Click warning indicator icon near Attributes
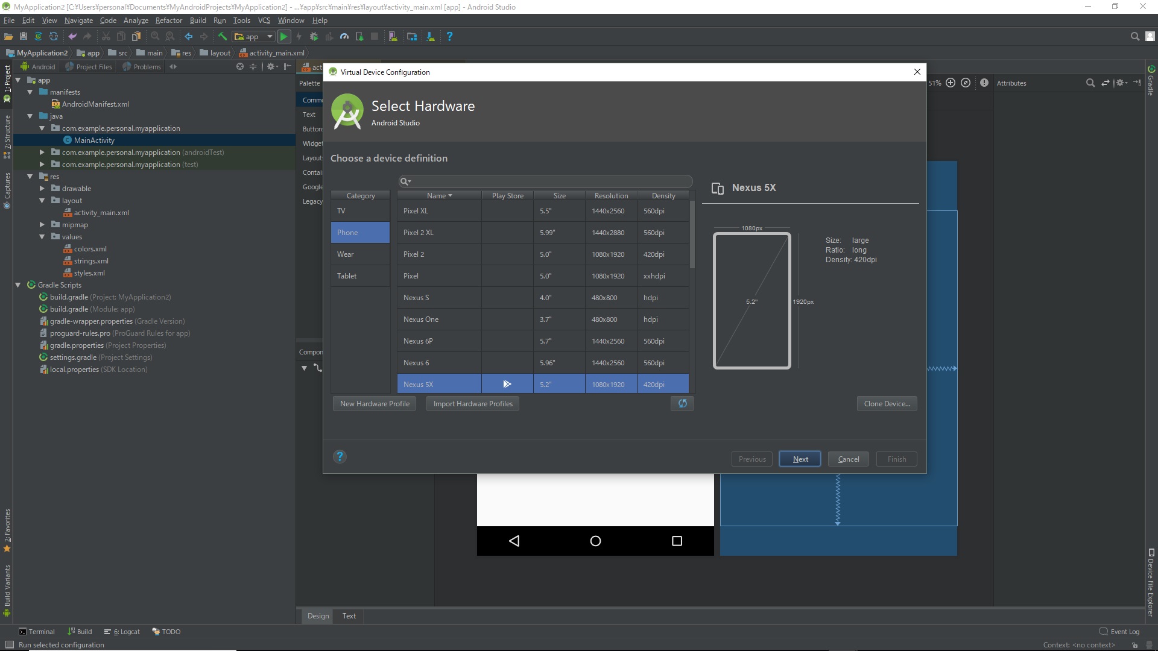 pos(984,83)
